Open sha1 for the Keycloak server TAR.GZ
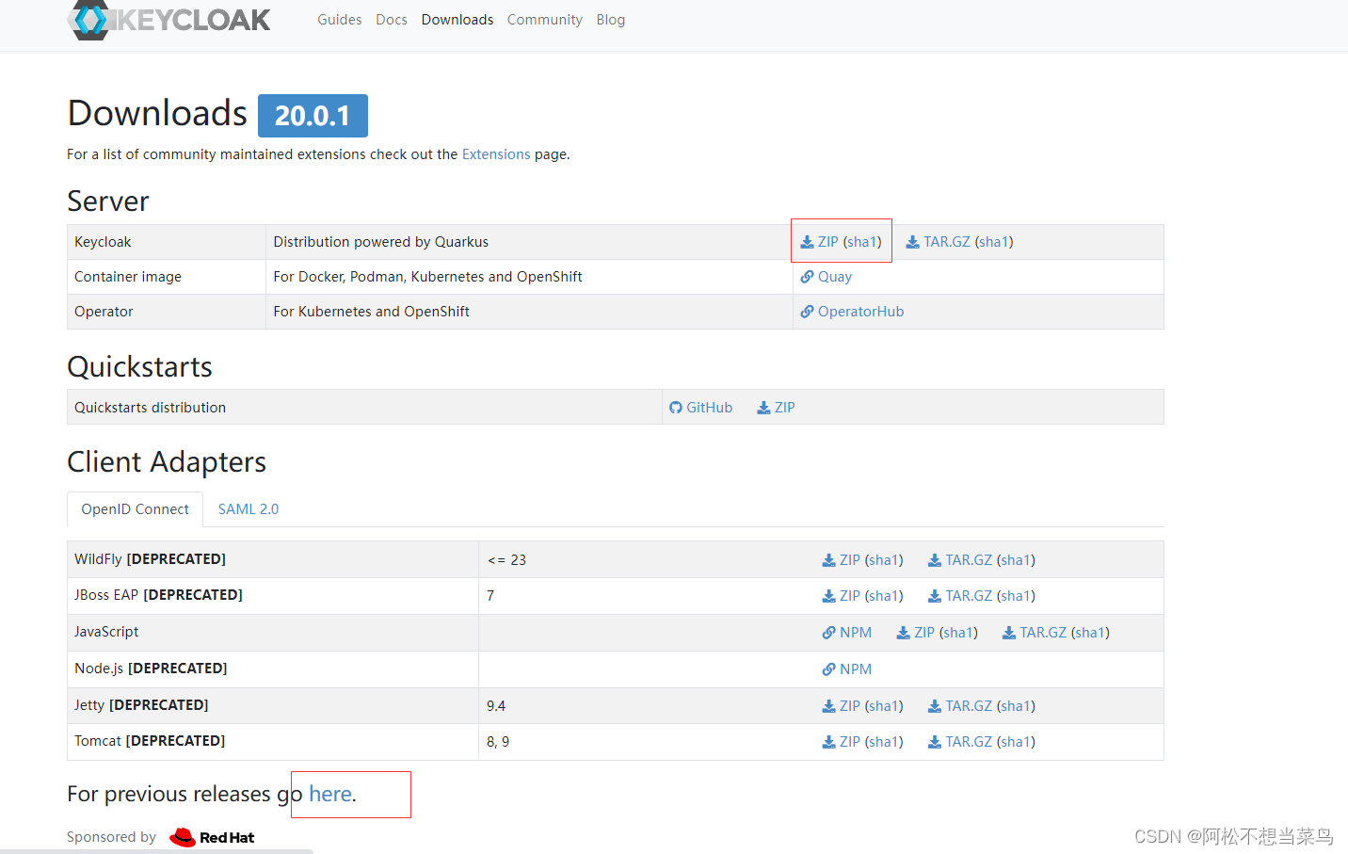The image size is (1348, 854). coord(994,242)
